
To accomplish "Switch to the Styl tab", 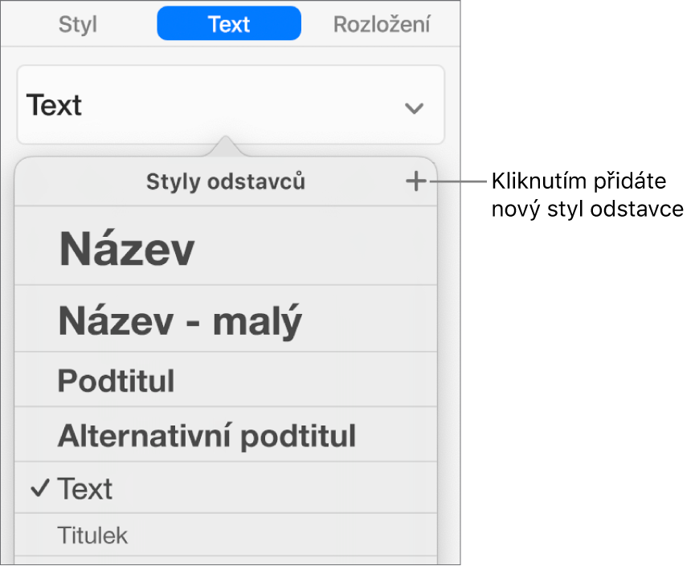I will coord(78,24).
